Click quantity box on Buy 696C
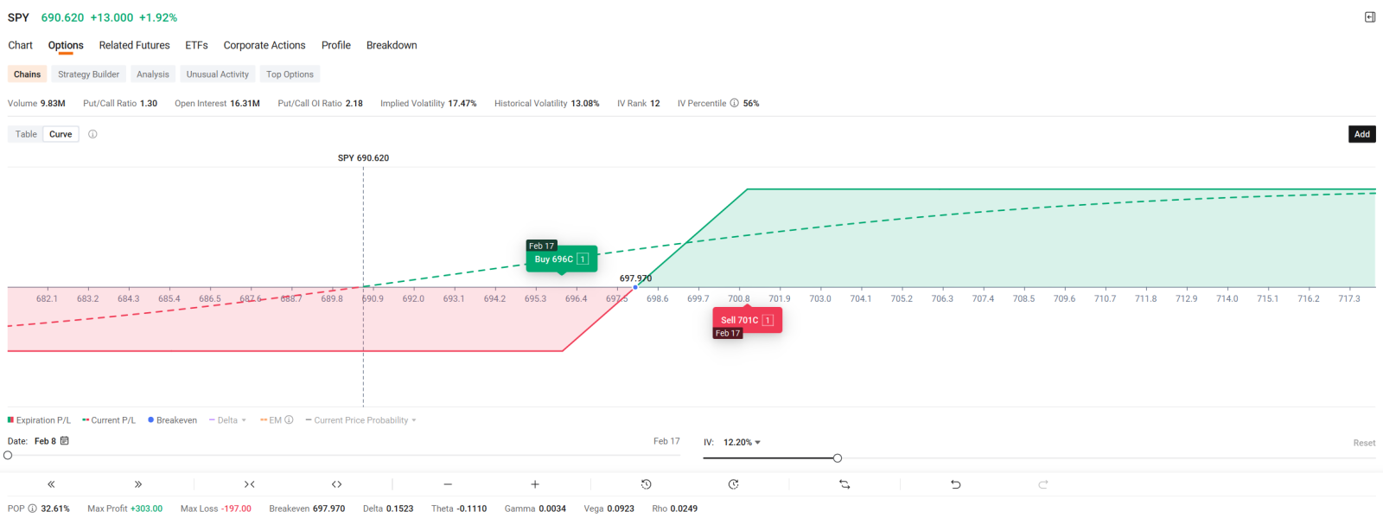Screen dimensions: 1383x518 point(583,259)
